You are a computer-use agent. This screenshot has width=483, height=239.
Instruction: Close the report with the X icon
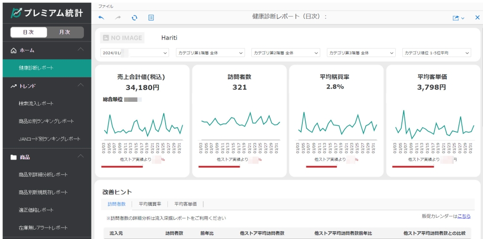[477, 18]
